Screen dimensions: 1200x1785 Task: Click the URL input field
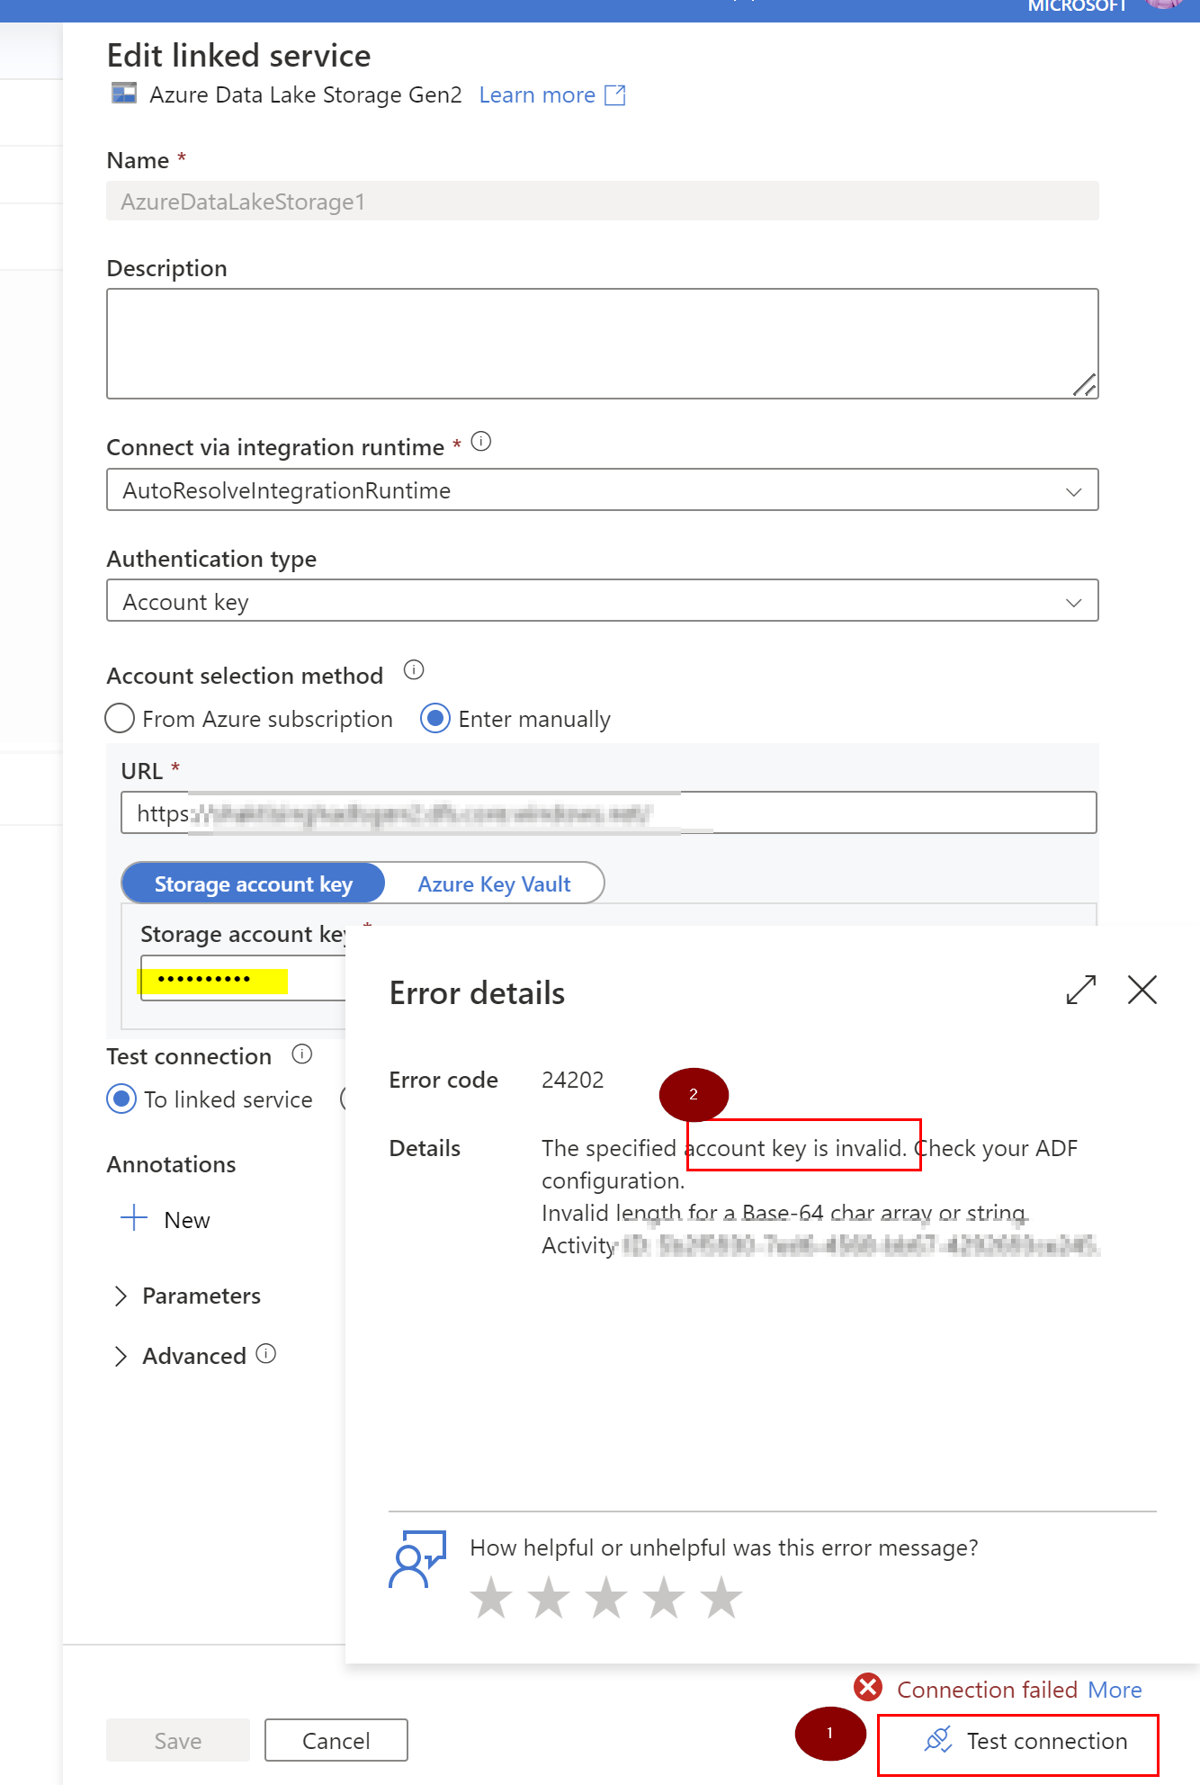[x=609, y=813]
